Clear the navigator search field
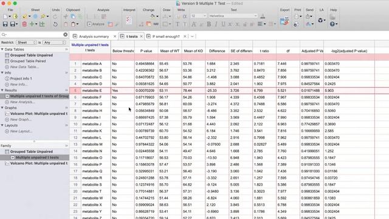Viewport: 389px width, 219px height. (65, 35)
